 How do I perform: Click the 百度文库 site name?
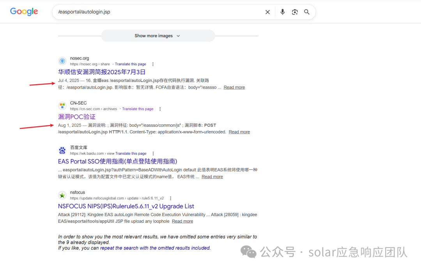coord(79,147)
